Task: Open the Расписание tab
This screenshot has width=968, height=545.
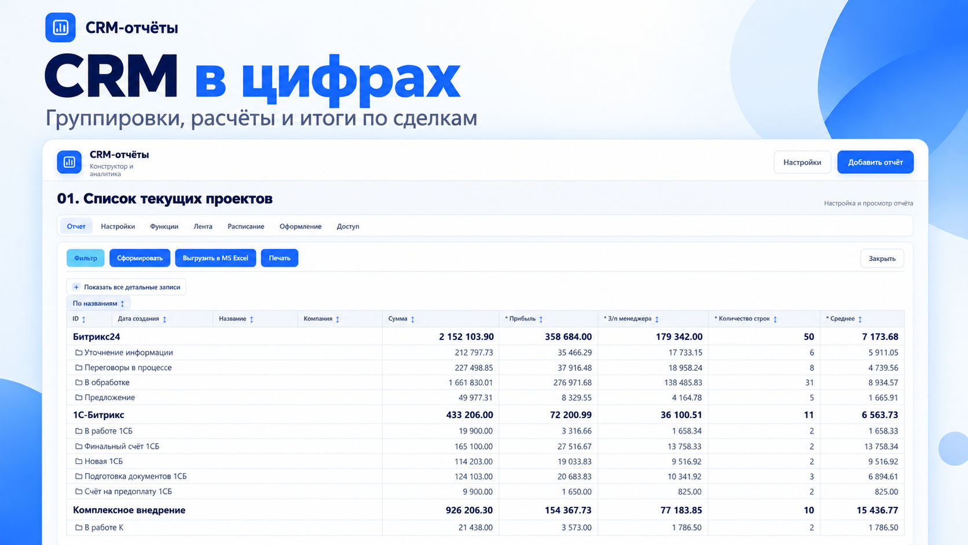Action: [x=245, y=226]
